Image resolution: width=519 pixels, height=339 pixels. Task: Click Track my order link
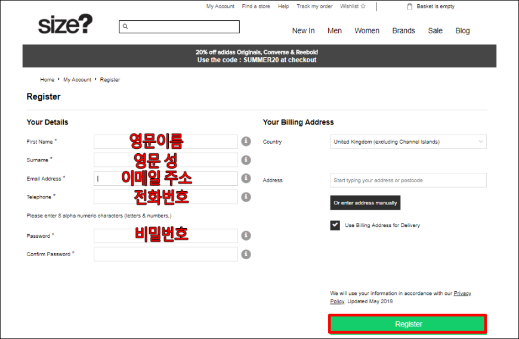point(314,7)
